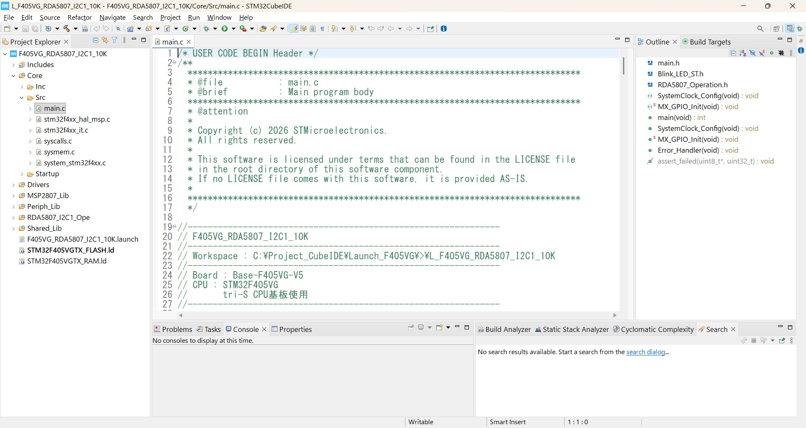Toggle Show Whitespace Characters pilcrow button

pyautogui.click(x=322, y=29)
